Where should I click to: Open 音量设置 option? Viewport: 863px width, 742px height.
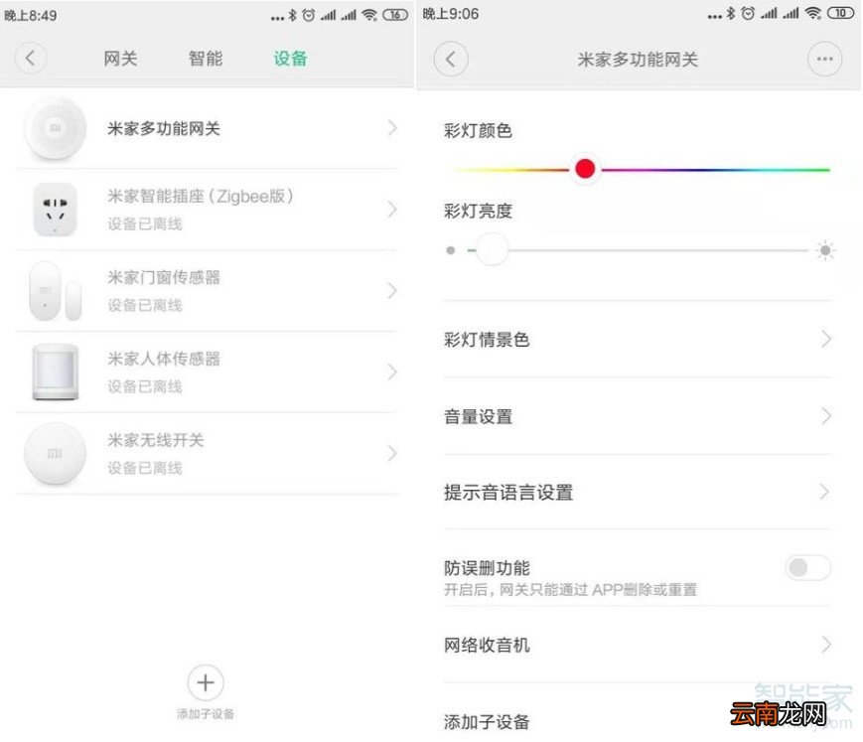(x=638, y=416)
